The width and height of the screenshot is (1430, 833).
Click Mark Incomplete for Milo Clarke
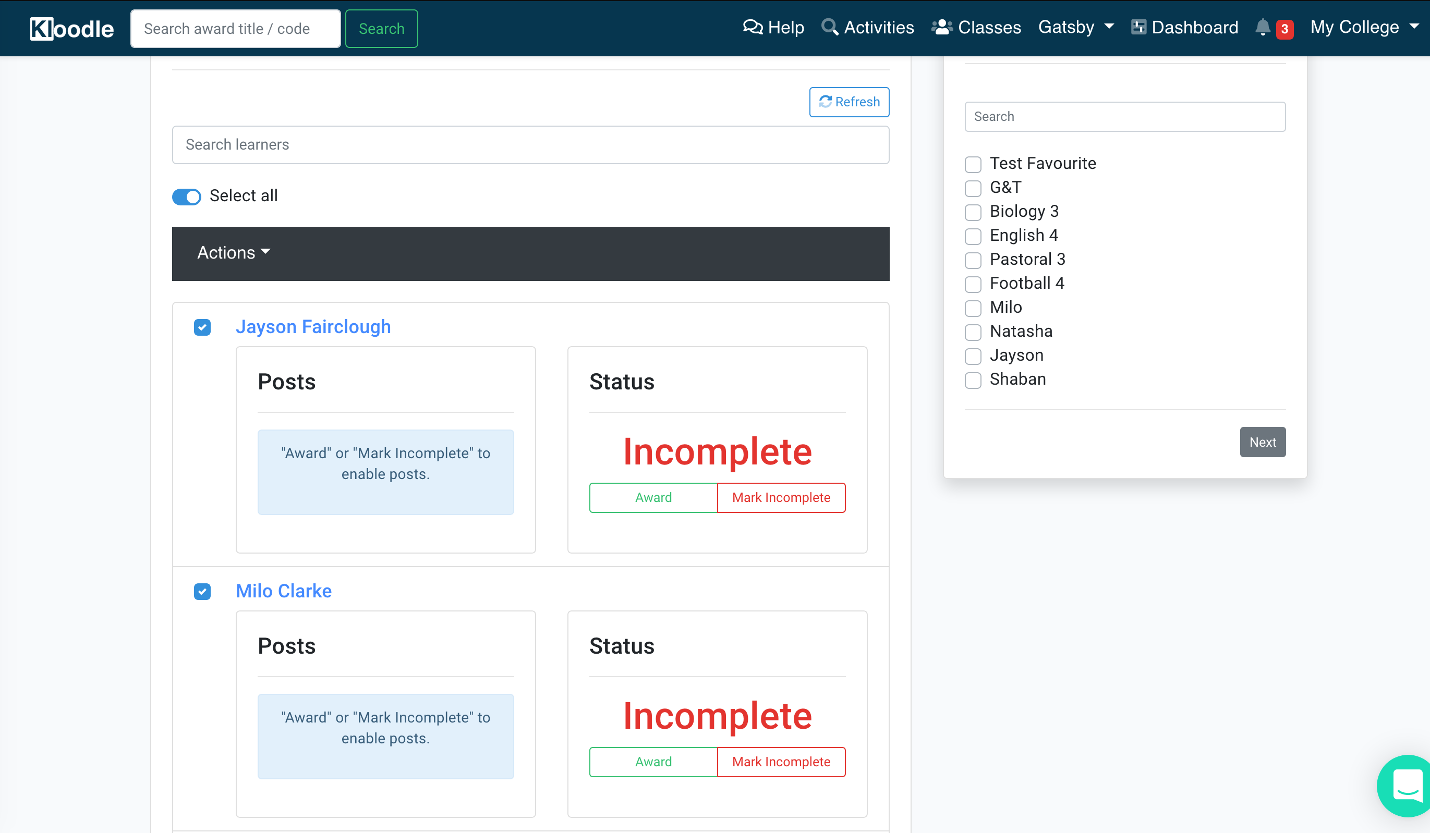(781, 762)
